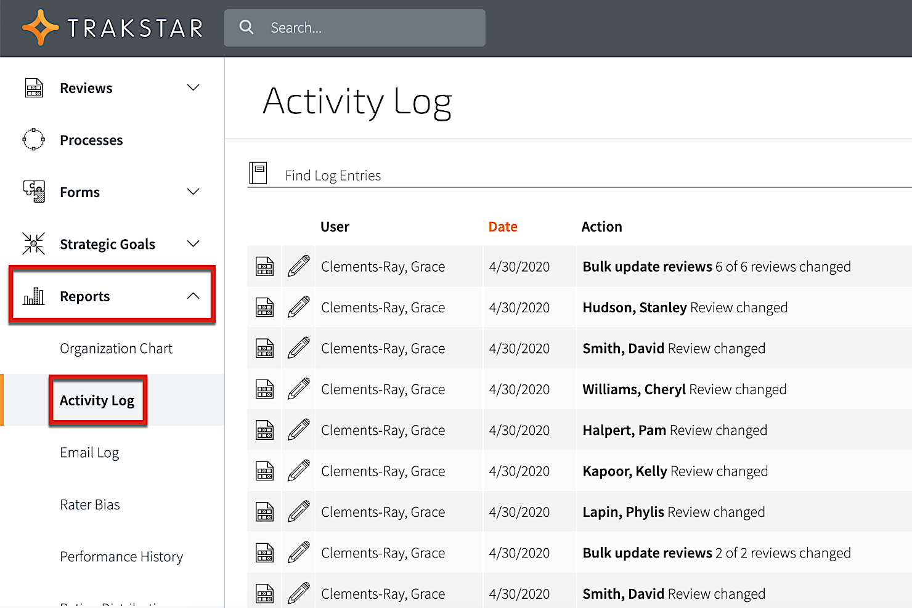The width and height of the screenshot is (912, 608).
Task: Click pencil icon in Hudson, Stanley row
Action: [x=299, y=307]
